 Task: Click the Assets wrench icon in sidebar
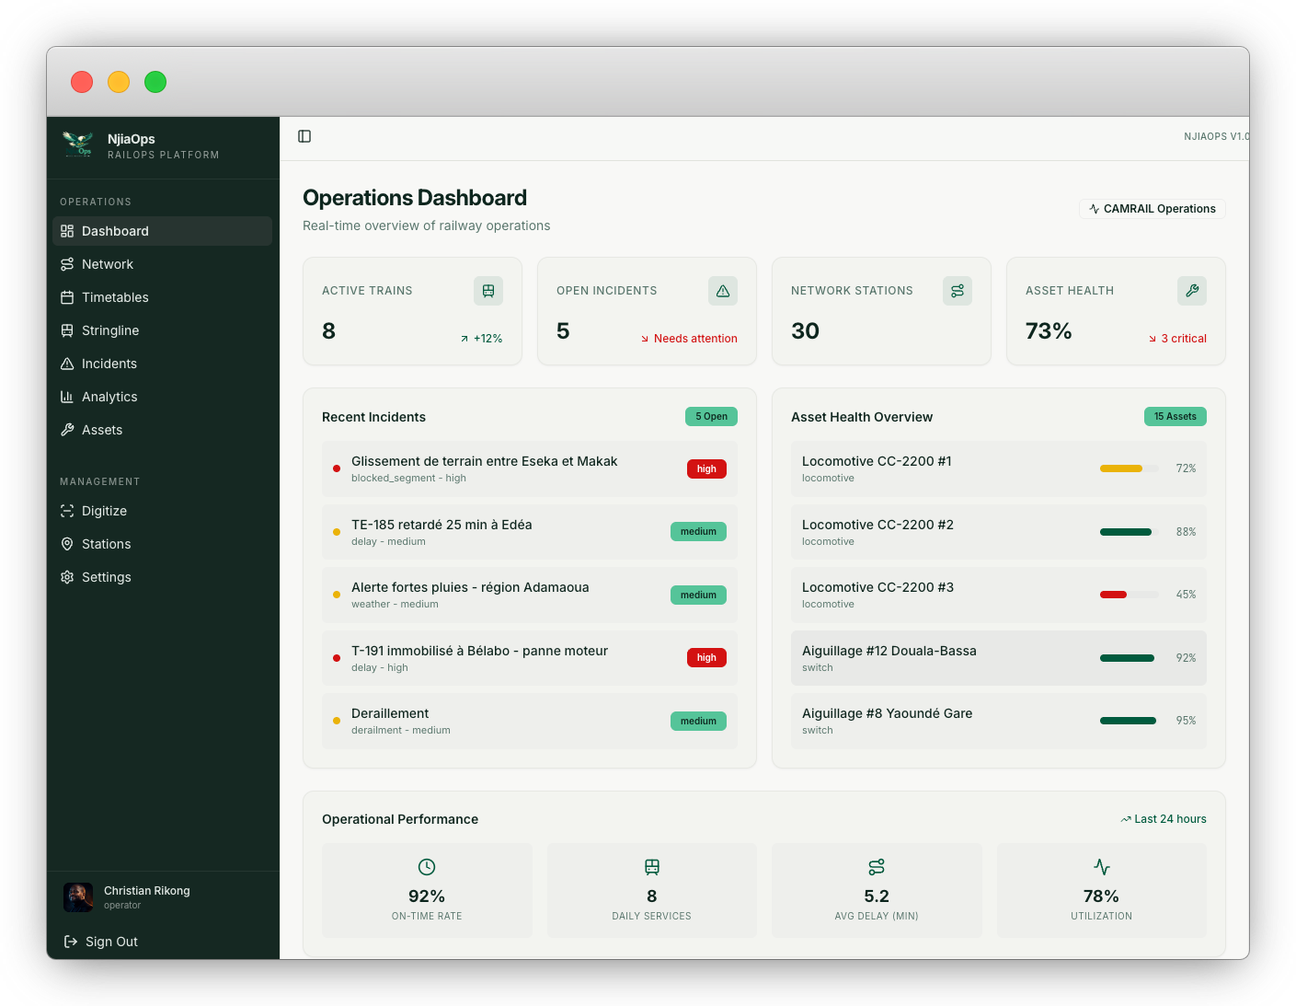[67, 430]
